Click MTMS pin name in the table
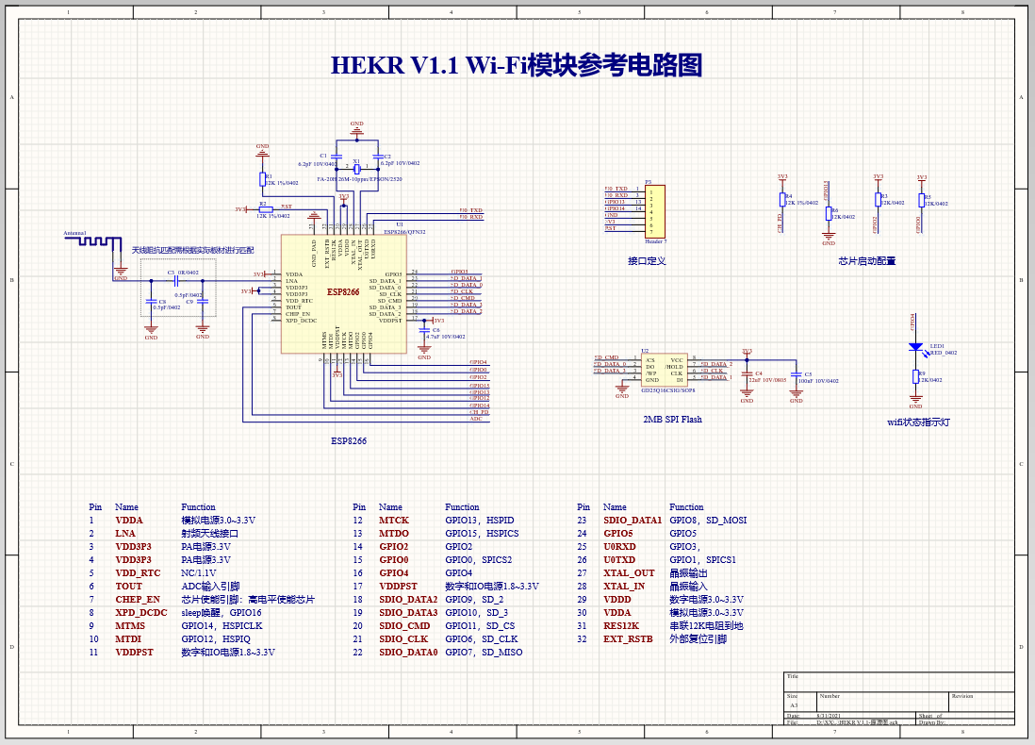Screen dimensions: 1035x745 tap(130, 625)
